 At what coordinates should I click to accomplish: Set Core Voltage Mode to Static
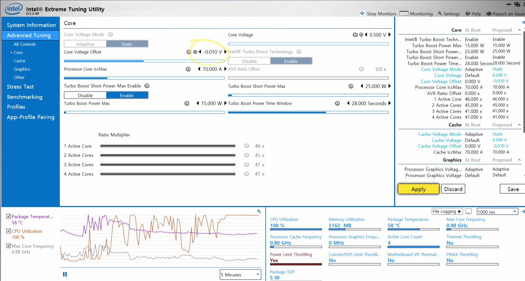click(127, 44)
